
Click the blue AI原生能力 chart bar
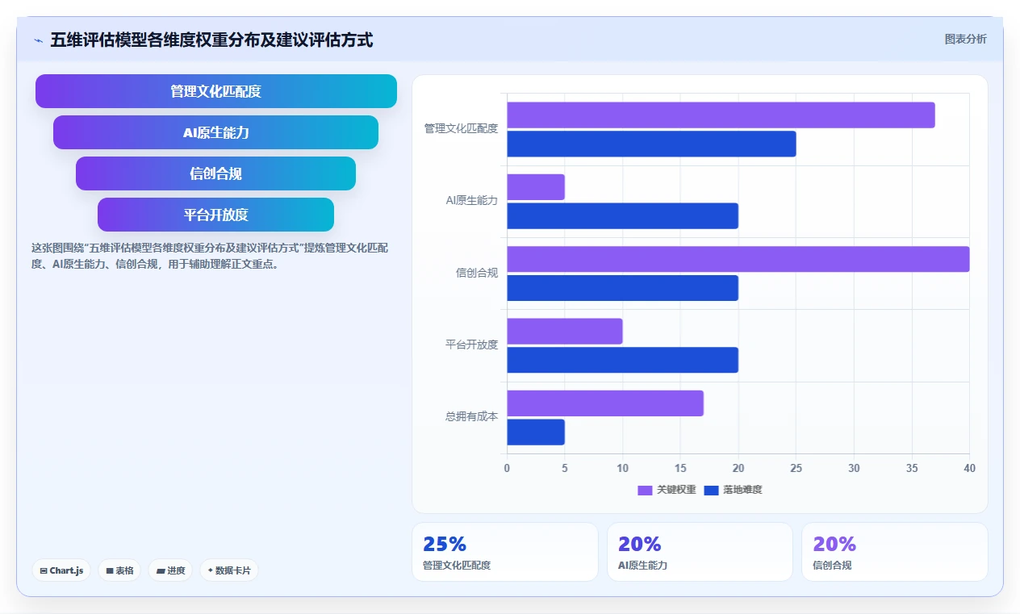tap(622, 216)
